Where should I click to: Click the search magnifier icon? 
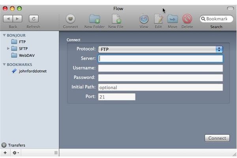pyautogui.click(x=203, y=19)
